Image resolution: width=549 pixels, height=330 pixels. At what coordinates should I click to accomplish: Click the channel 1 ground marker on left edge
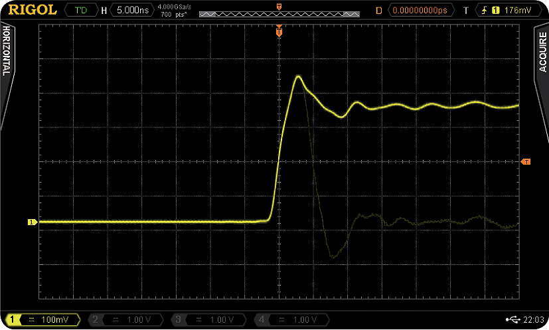[x=31, y=222]
